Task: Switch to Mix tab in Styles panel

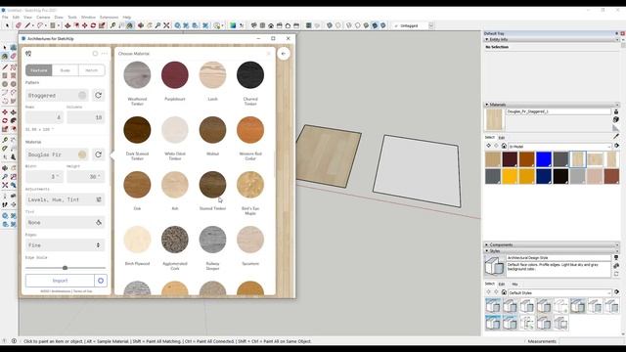Action: tap(514, 285)
